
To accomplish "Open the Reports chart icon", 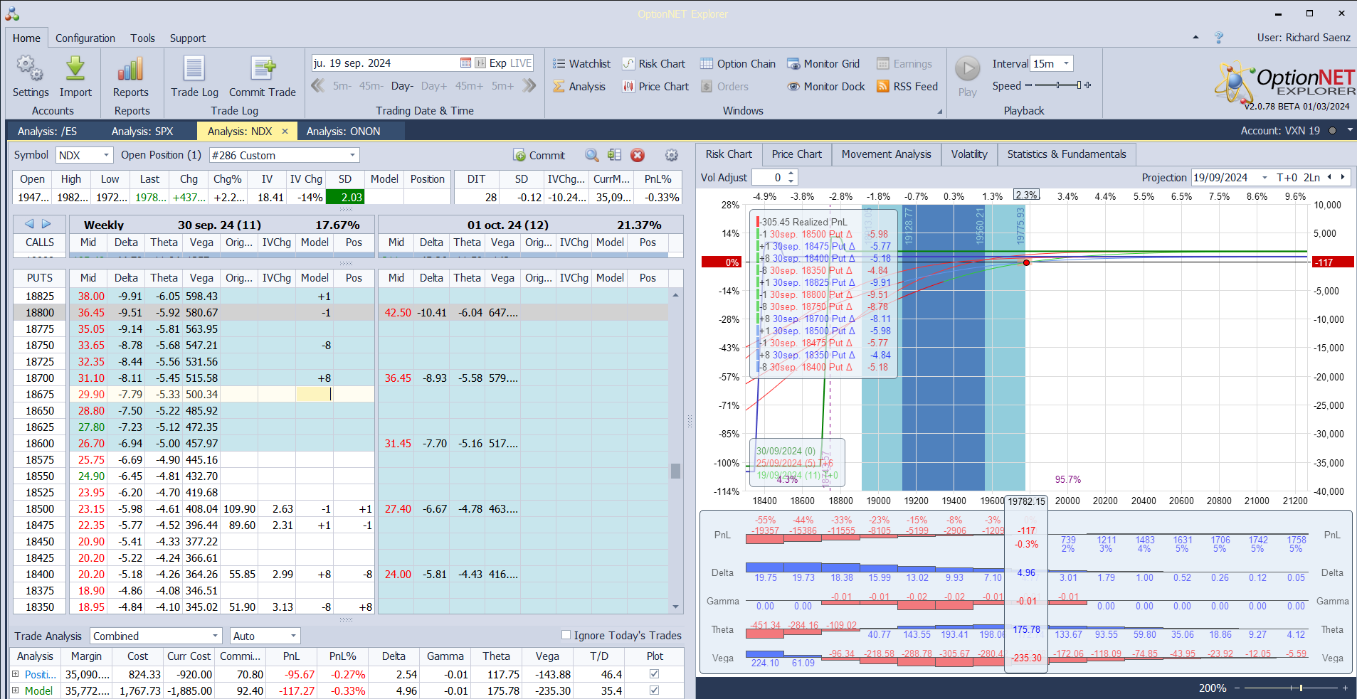I will click(130, 70).
